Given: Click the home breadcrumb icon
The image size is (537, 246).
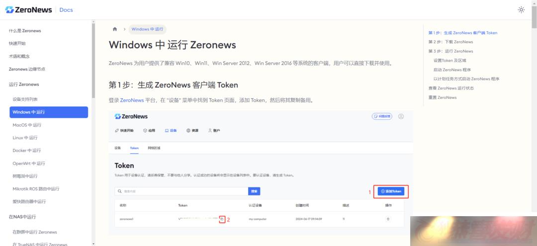Looking at the screenshot, I should 115,29.
